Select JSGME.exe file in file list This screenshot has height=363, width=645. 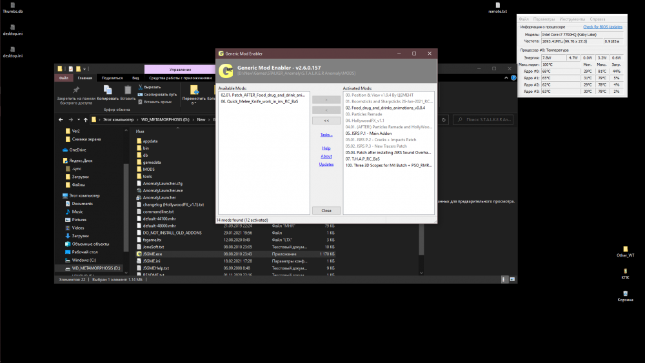pos(152,254)
